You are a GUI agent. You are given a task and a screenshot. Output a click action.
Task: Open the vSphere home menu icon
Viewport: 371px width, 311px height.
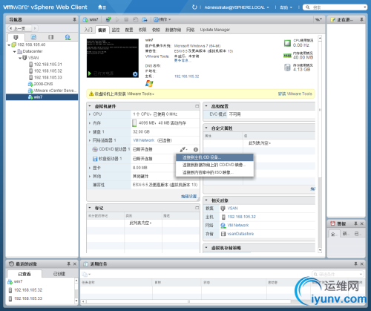[102, 7]
